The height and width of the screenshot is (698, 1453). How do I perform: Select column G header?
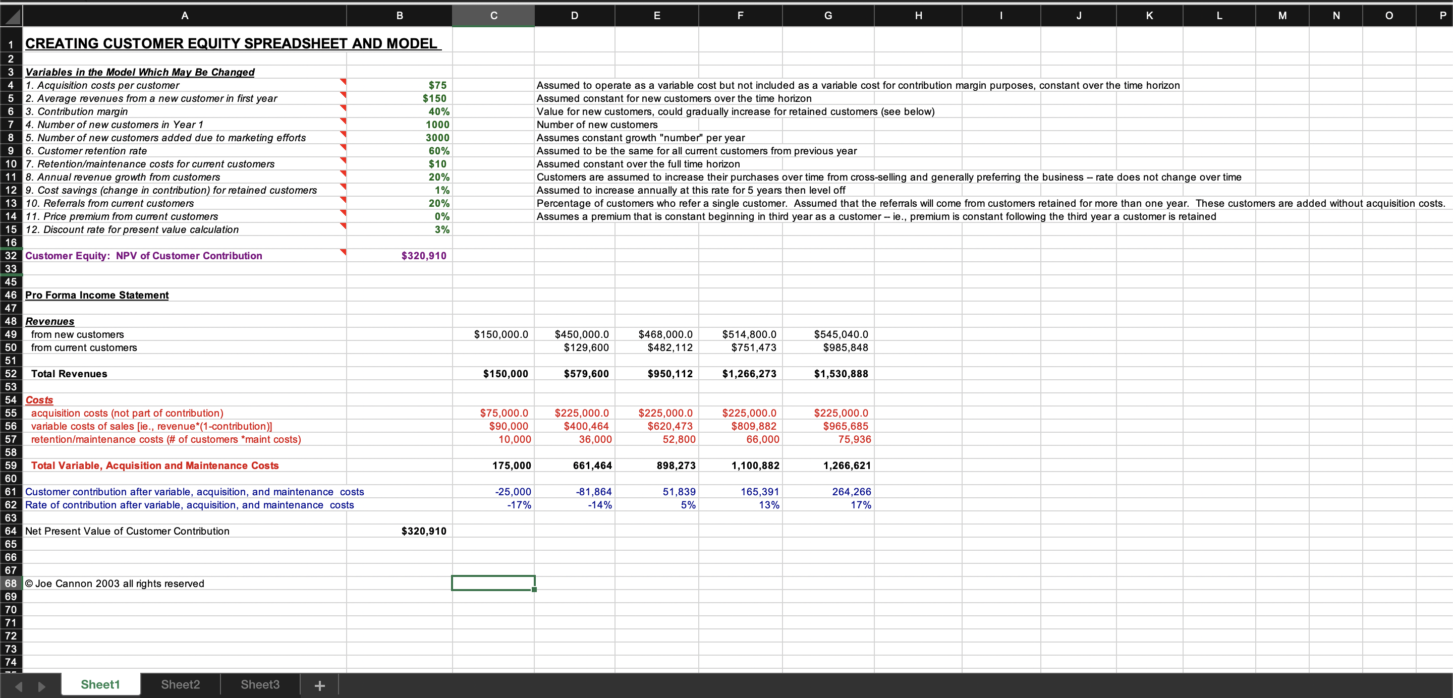click(827, 16)
